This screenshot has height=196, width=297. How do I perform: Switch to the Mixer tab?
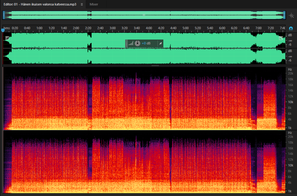pos(94,4)
